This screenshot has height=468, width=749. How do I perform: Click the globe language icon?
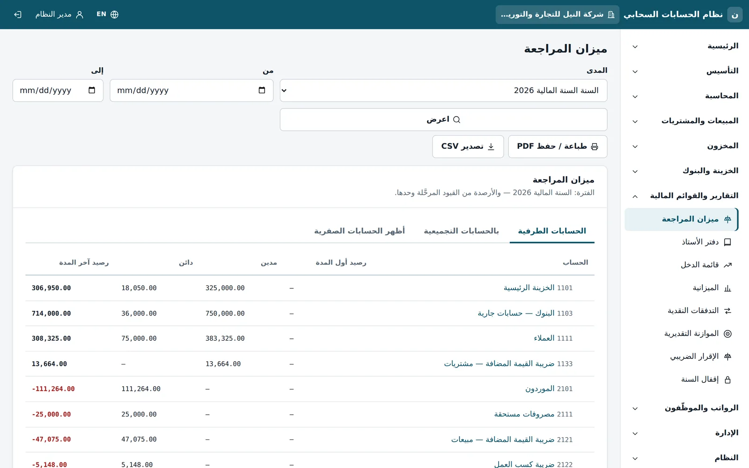[114, 15]
